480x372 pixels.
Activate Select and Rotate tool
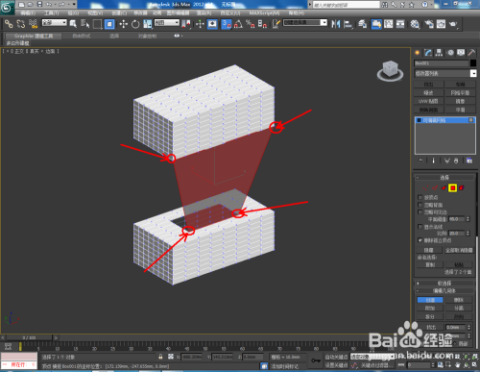click(x=135, y=24)
